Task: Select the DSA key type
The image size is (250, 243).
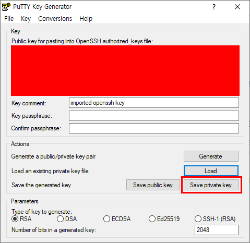Action: 67,219
